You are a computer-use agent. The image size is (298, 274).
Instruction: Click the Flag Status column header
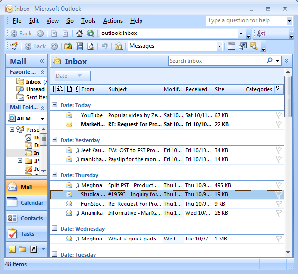coord(278,89)
